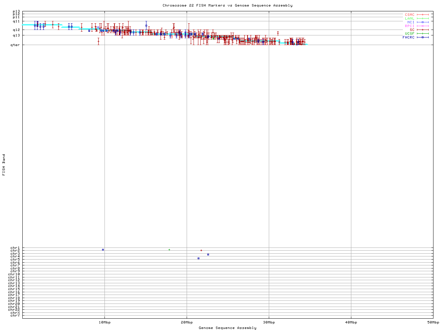440x330 pixels.
Task: Click the q11 y-axis band label
Action: [16, 21]
